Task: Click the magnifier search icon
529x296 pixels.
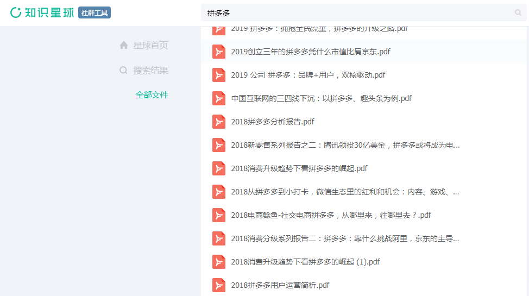Action: pos(518,13)
